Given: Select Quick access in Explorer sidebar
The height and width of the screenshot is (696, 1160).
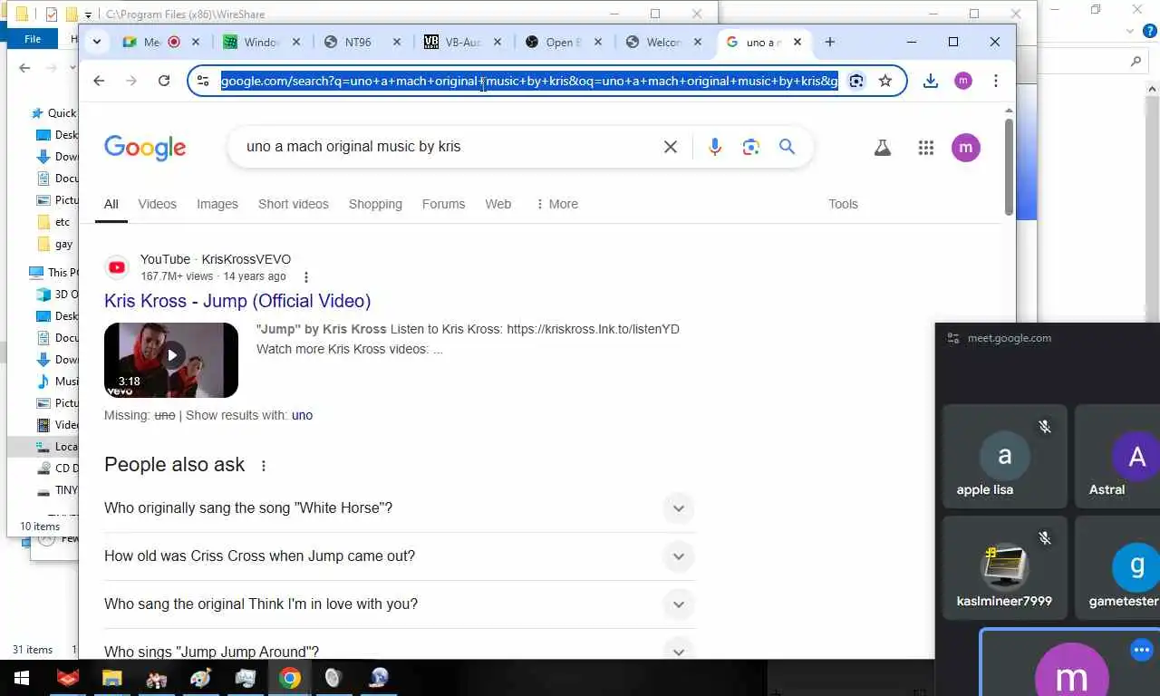Looking at the screenshot, I should tap(54, 113).
